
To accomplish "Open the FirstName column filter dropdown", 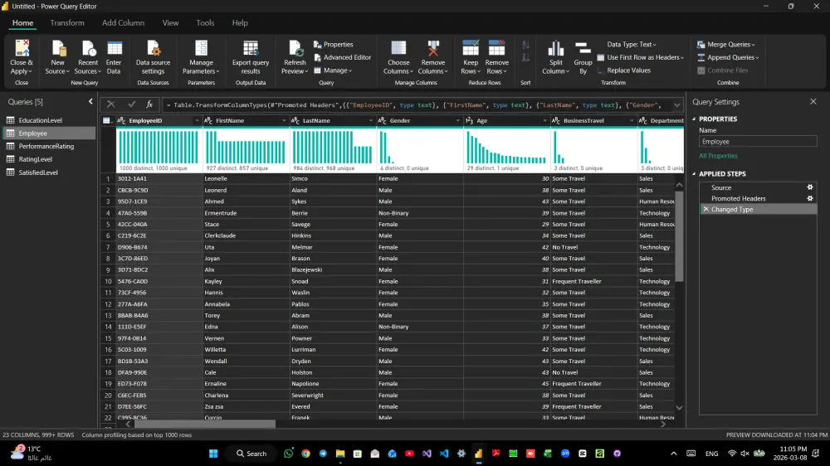I will pos(284,120).
